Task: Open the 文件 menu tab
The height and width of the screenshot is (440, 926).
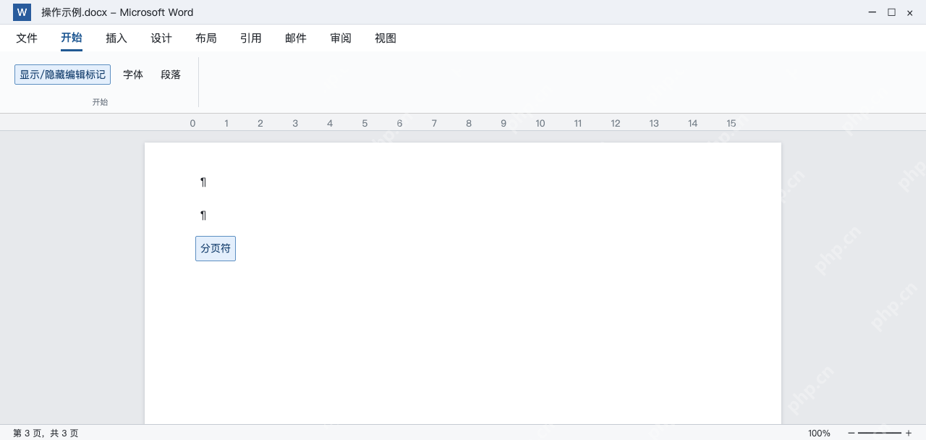Action: click(27, 38)
